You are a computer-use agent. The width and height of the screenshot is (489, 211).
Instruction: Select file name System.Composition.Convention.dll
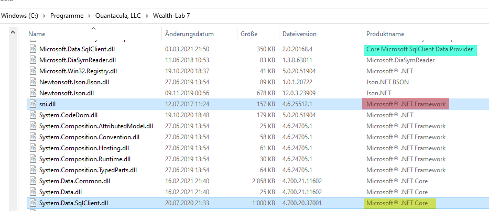point(89,137)
